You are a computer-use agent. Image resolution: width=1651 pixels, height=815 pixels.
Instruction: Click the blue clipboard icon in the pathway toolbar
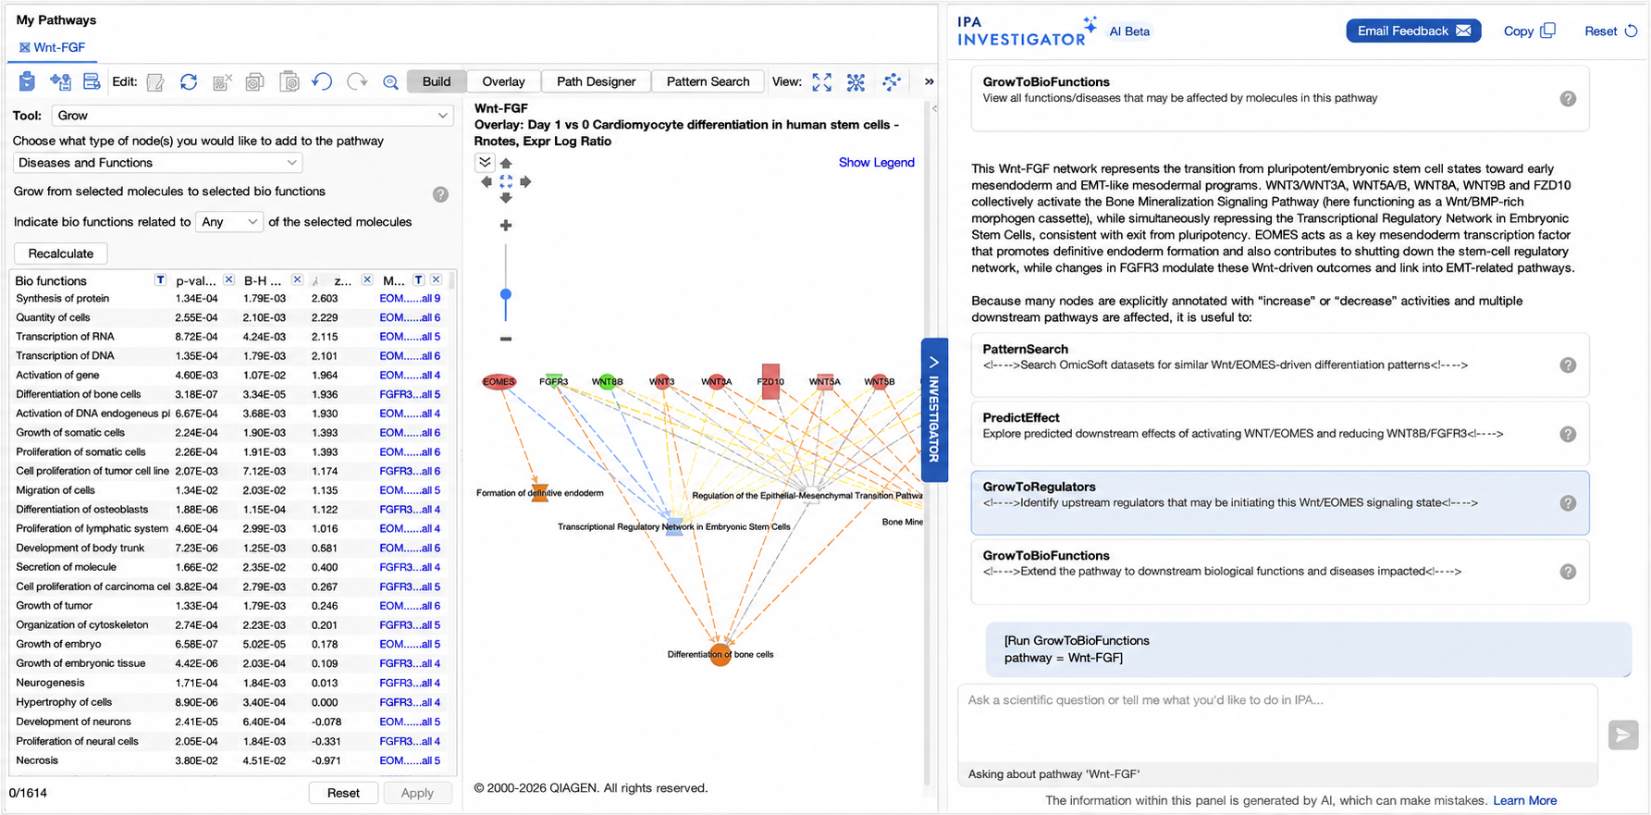pyautogui.click(x=27, y=81)
